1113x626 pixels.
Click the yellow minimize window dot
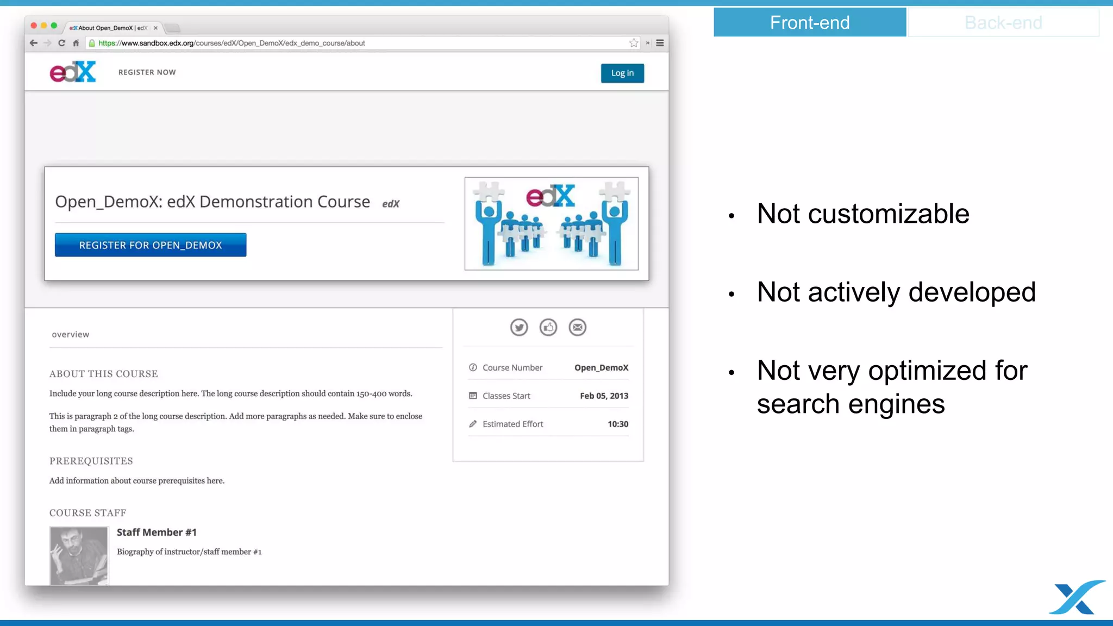coord(44,26)
